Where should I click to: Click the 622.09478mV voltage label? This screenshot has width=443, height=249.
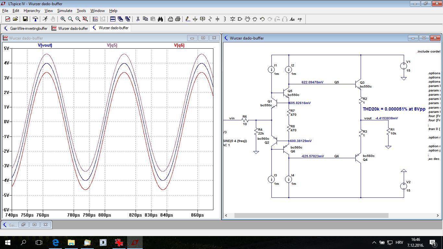(312, 82)
